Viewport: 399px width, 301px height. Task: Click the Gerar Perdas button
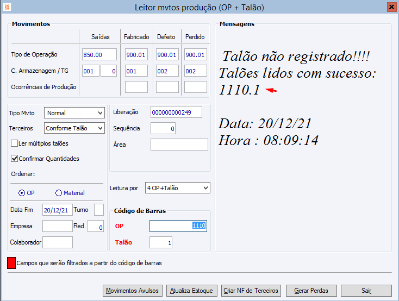(311, 291)
